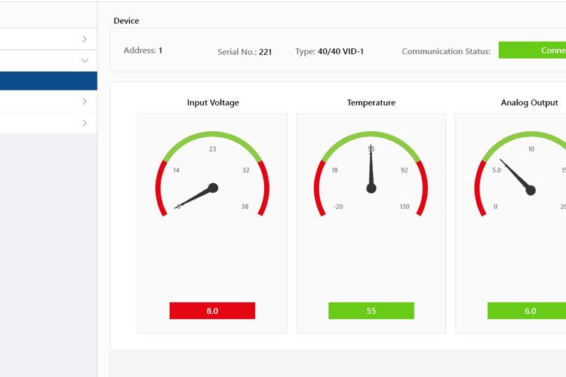
Task: Click the green 55 temperature value box
Action: click(x=371, y=311)
